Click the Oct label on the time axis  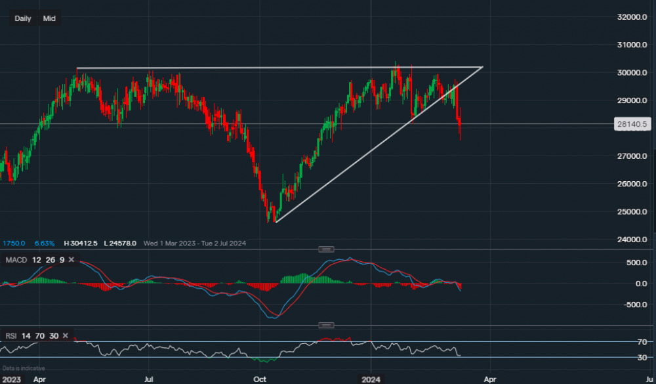coord(260,379)
